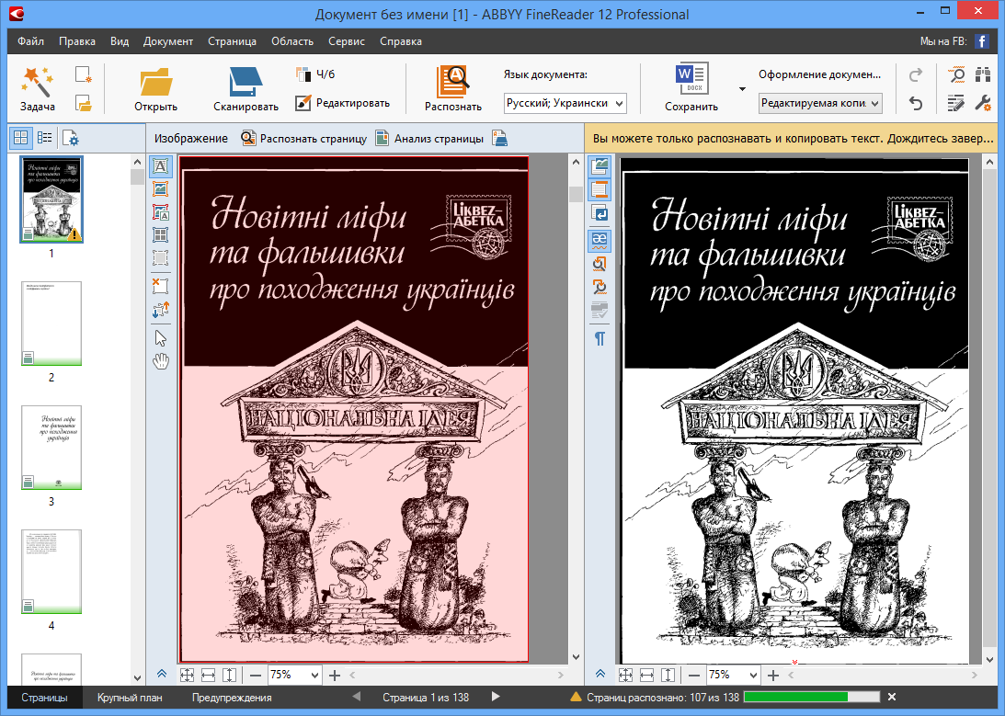Click the binoculars search icon
This screenshot has height=716, width=1005.
(983, 74)
